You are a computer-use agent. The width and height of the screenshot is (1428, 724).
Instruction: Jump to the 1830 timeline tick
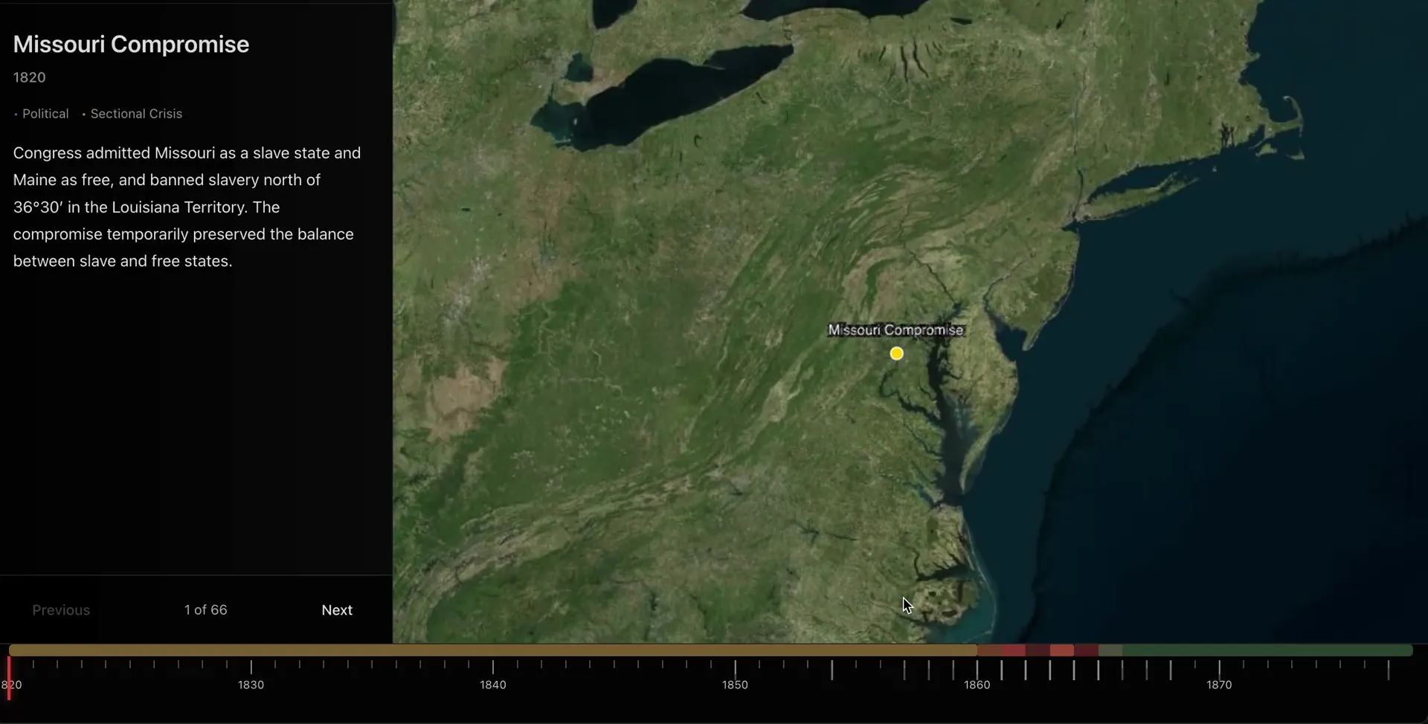(251, 668)
